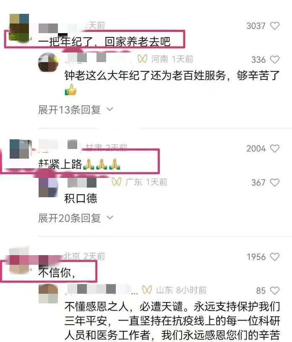This screenshot has width=292, height=342.
Task: Open the Guangdong replier's avatar
Action: pyautogui.click(x=48, y=187)
